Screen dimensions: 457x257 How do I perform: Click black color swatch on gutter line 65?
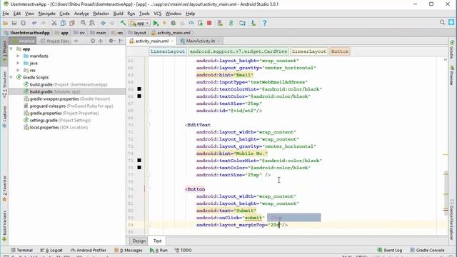point(139,89)
